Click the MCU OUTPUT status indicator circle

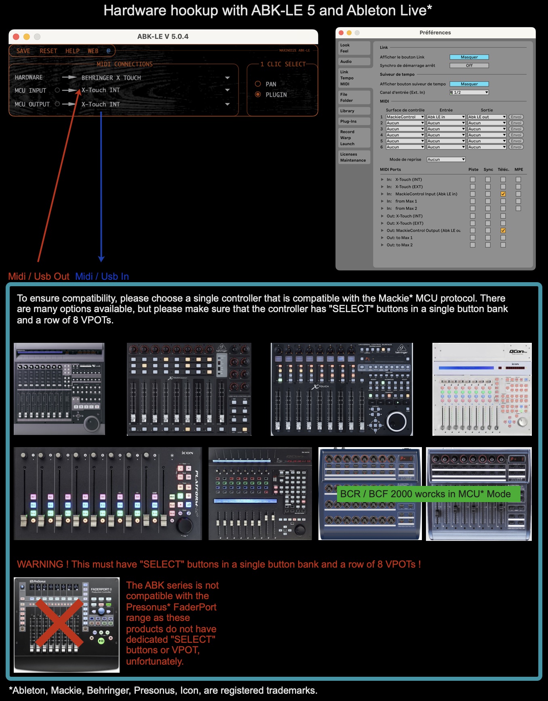57,104
